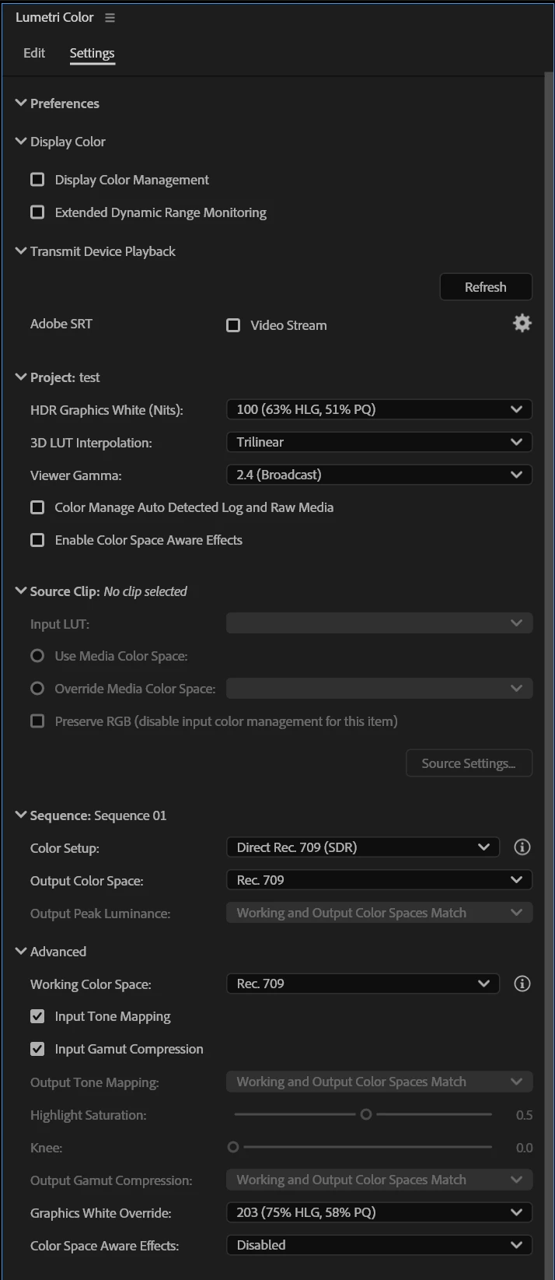555x1280 pixels.
Task: Open Adobe SRT settings gear icon
Action: click(x=522, y=324)
